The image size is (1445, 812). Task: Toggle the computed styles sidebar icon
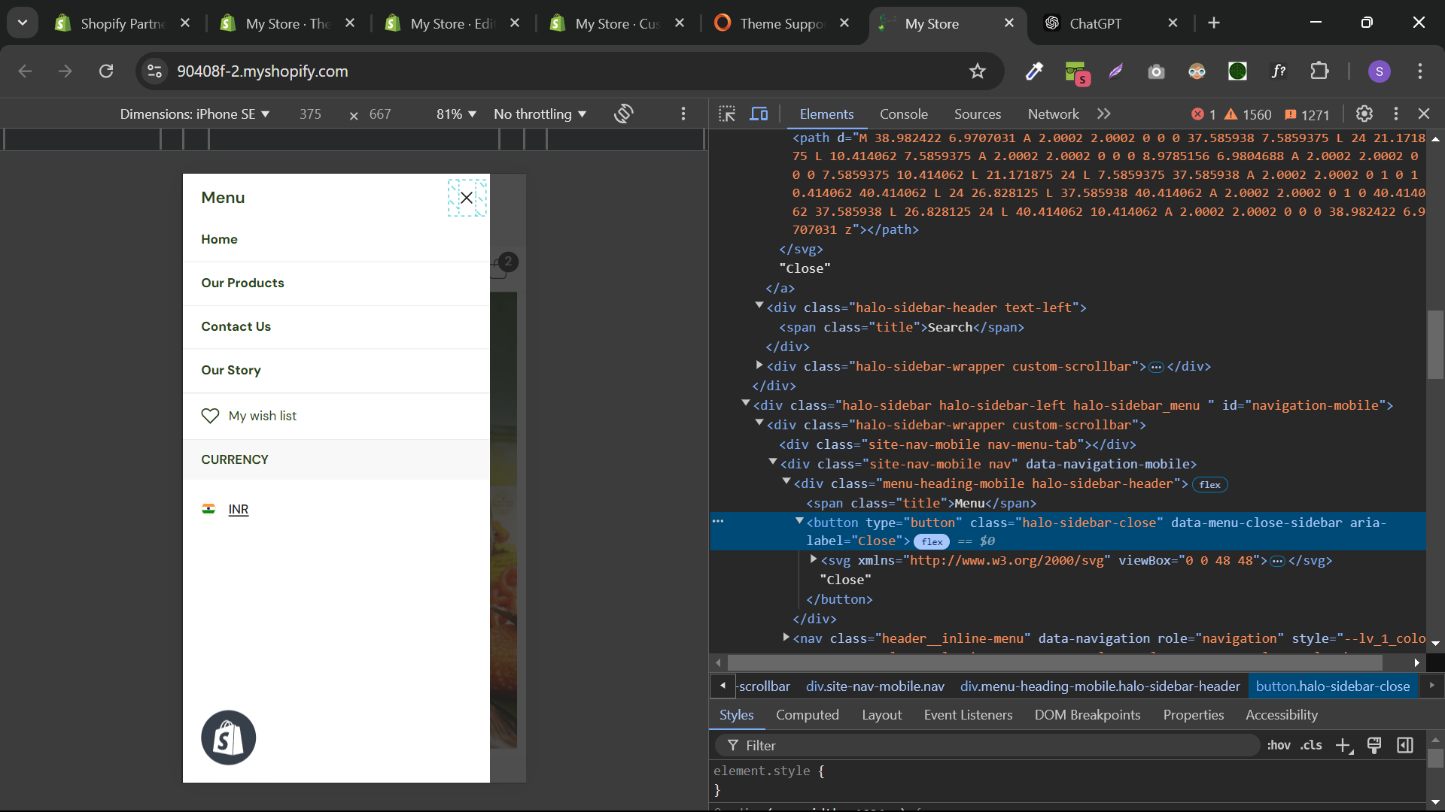point(1404,745)
